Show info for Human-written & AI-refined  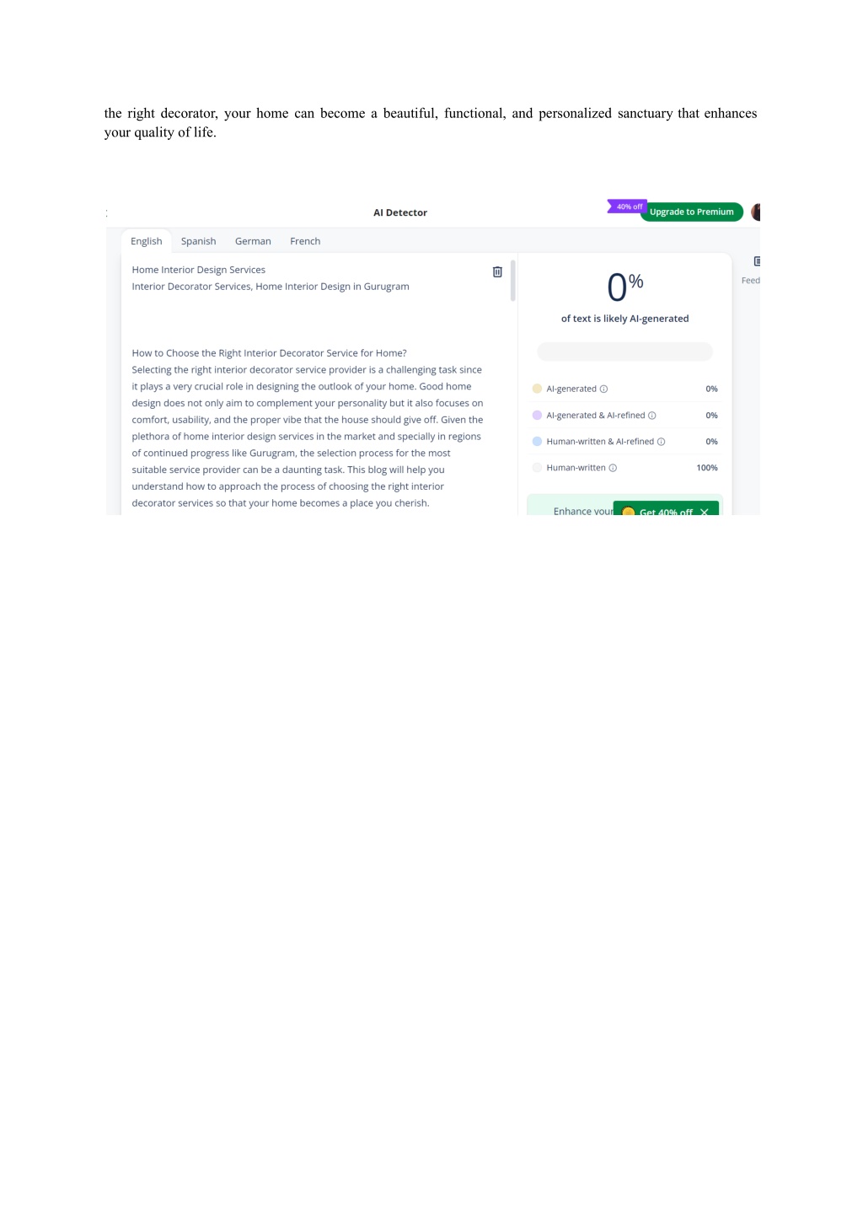pos(661,442)
